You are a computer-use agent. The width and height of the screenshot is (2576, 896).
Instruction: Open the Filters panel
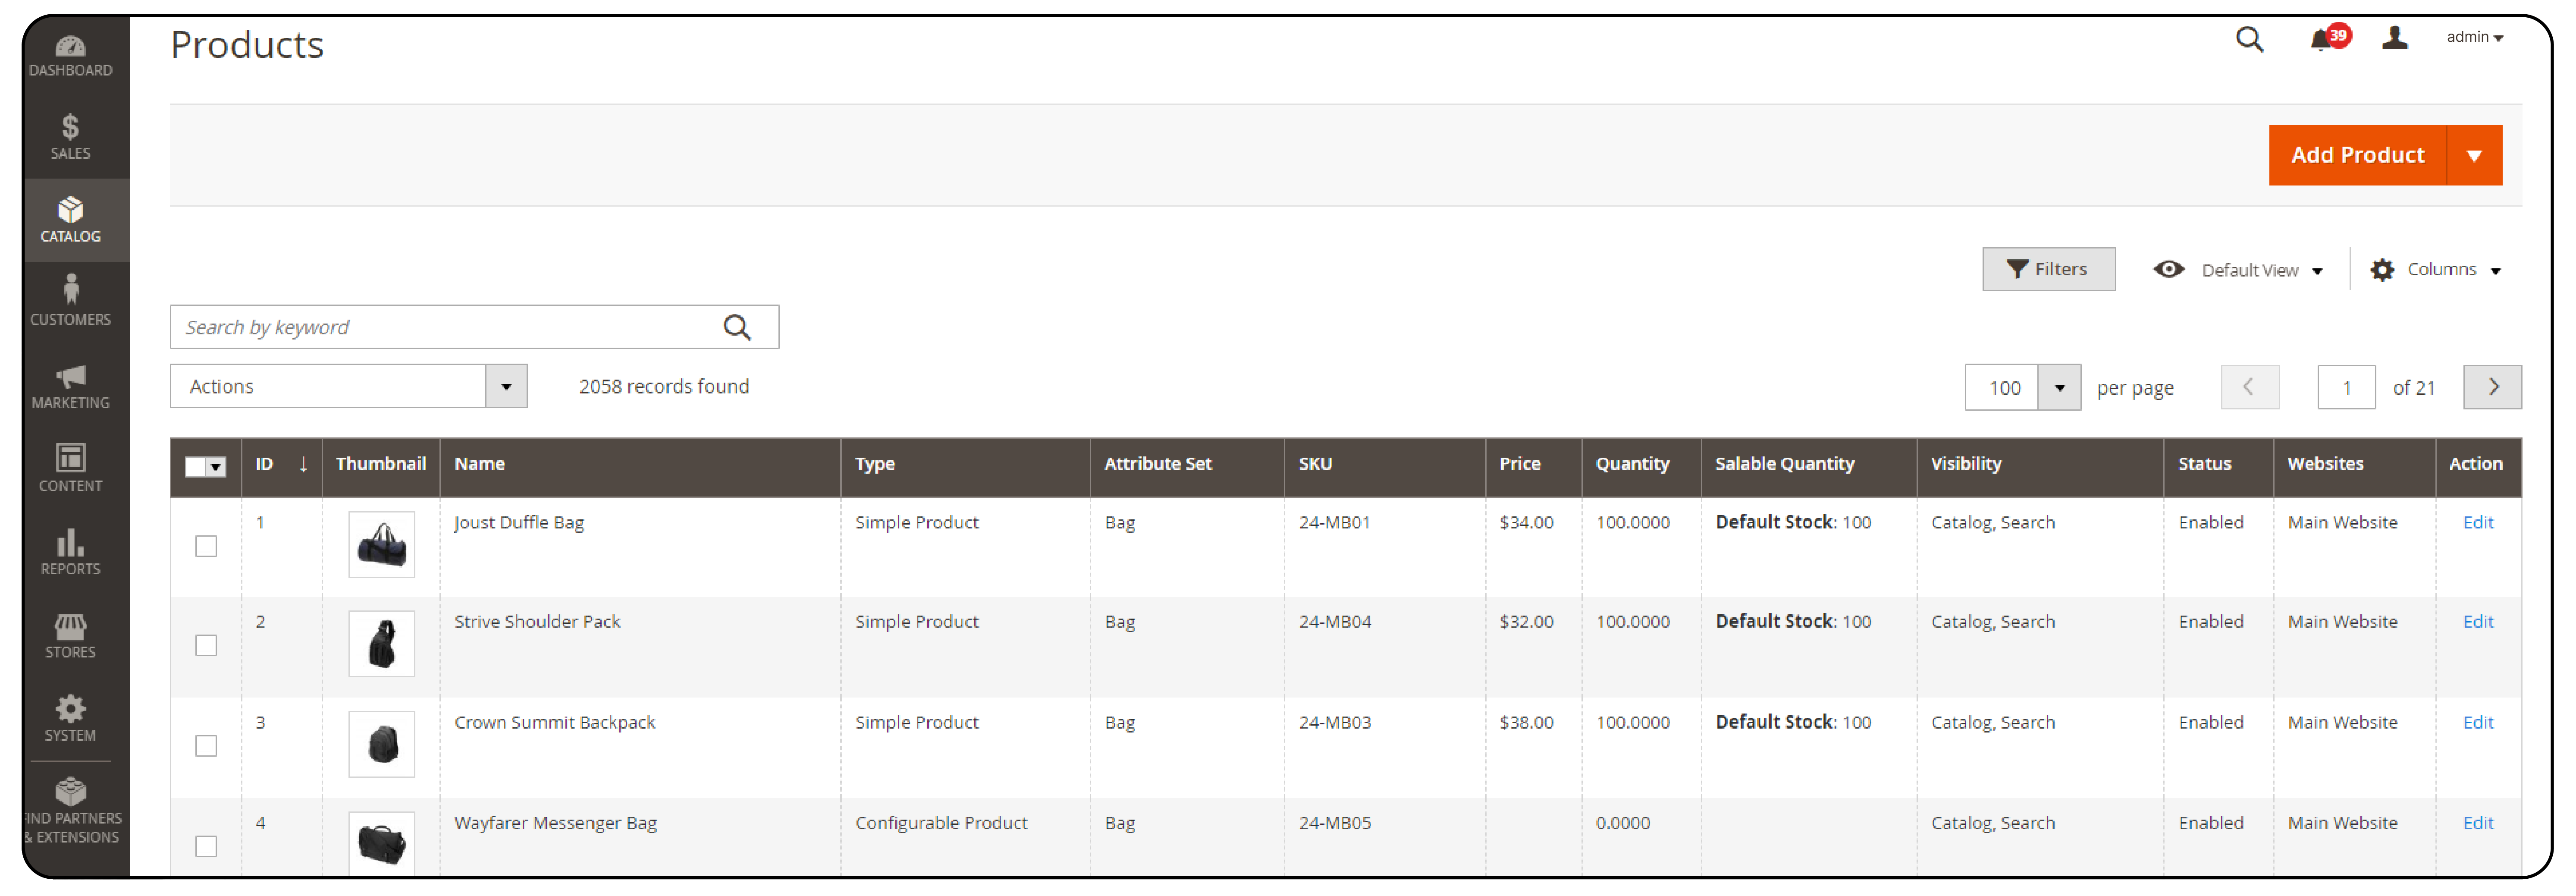[2048, 269]
